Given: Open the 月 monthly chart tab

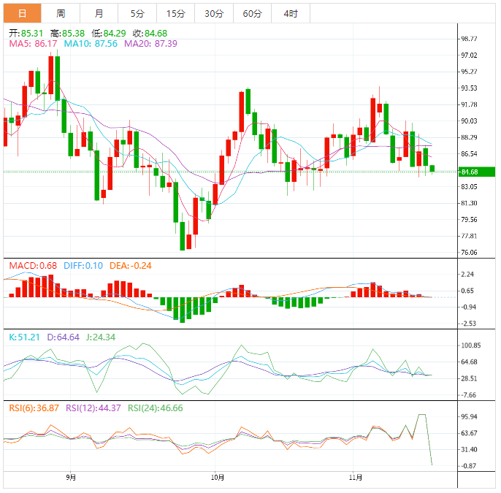Looking at the screenshot, I should pyautogui.click(x=99, y=13).
